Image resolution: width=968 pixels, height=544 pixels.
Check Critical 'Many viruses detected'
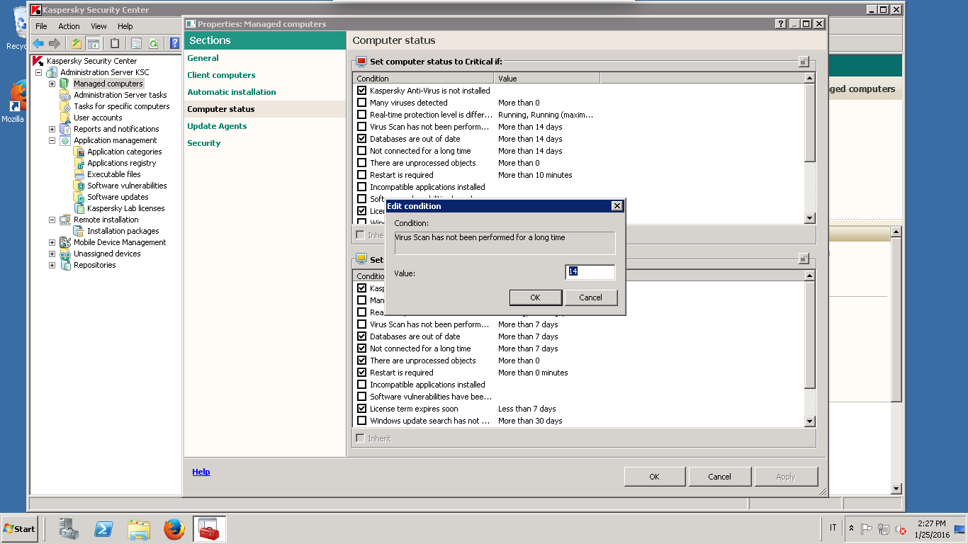[362, 103]
